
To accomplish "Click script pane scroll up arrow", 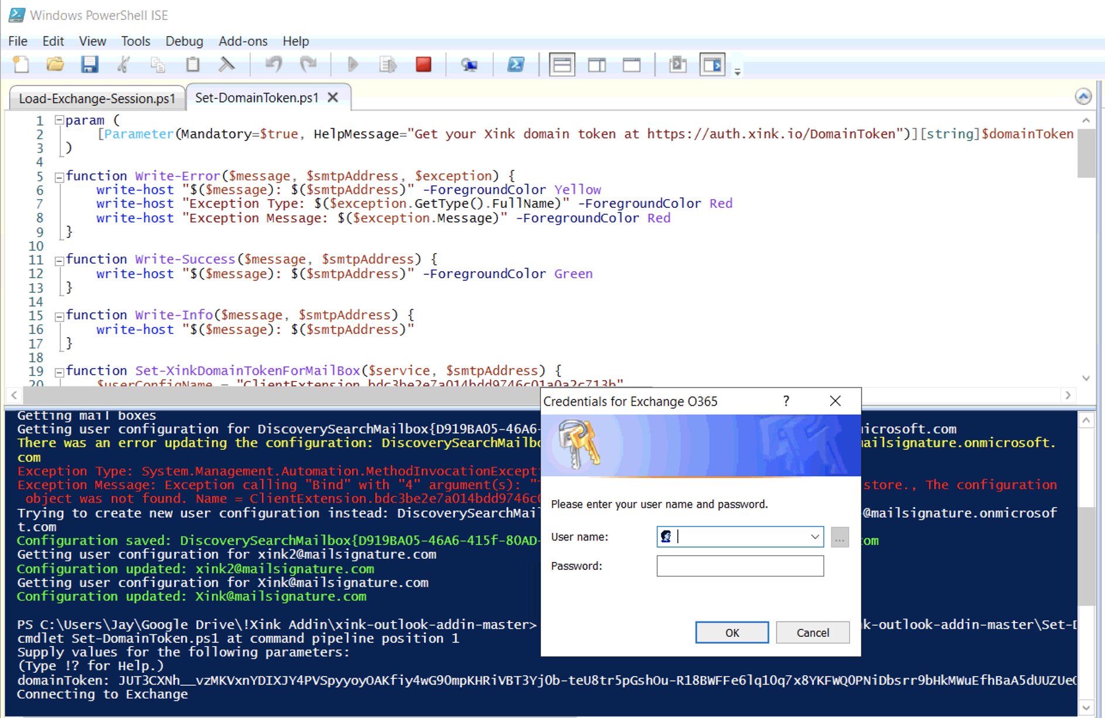I will tap(1086, 120).
